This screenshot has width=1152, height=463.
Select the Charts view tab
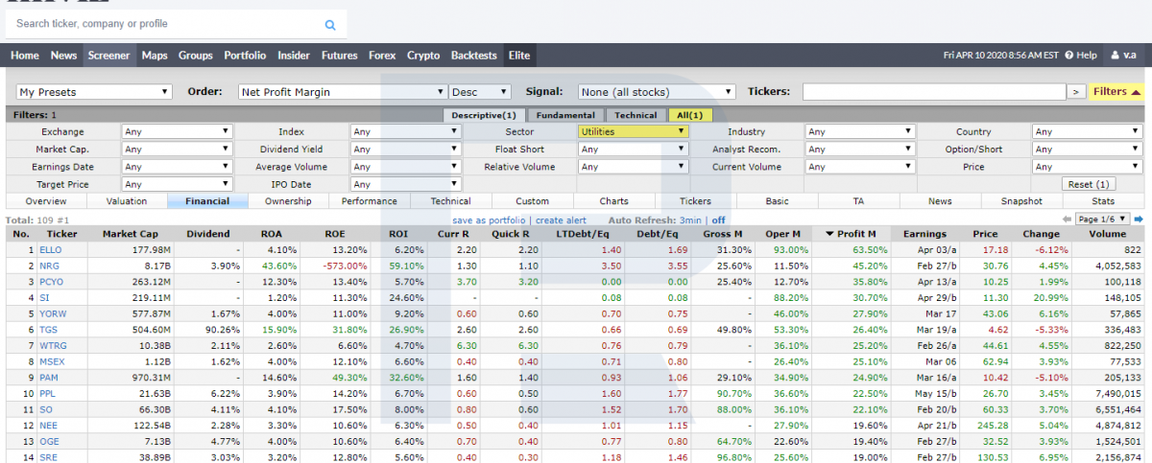613,201
